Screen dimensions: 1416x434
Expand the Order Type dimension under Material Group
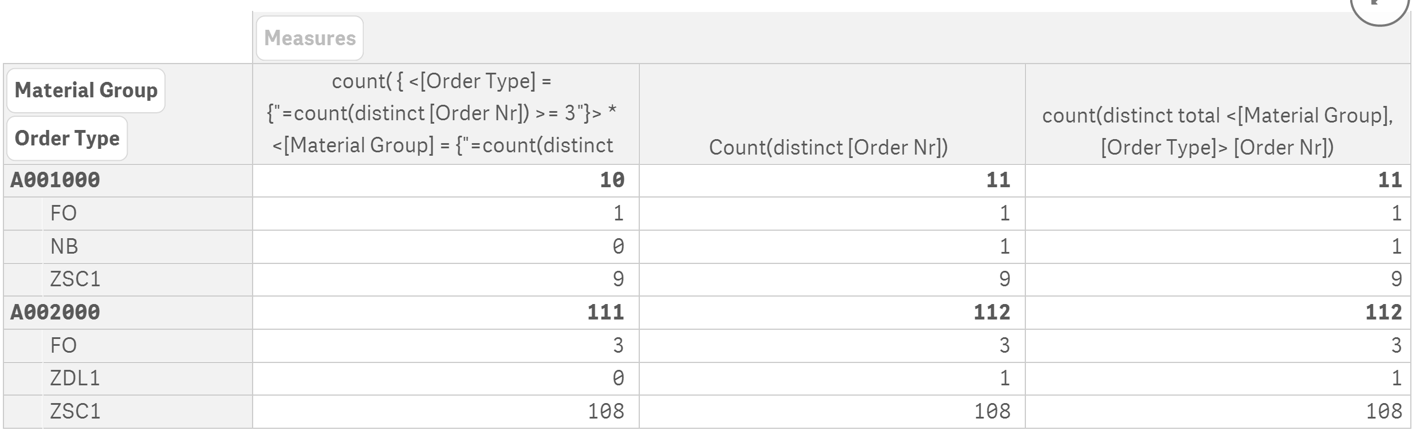tap(66, 137)
